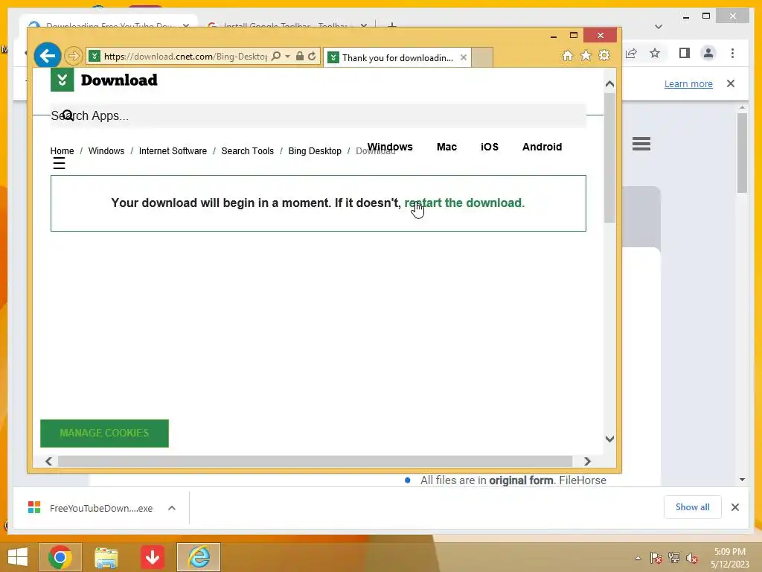Focus the Search Apps field
The width and height of the screenshot is (762, 572).
pyautogui.click(x=318, y=115)
